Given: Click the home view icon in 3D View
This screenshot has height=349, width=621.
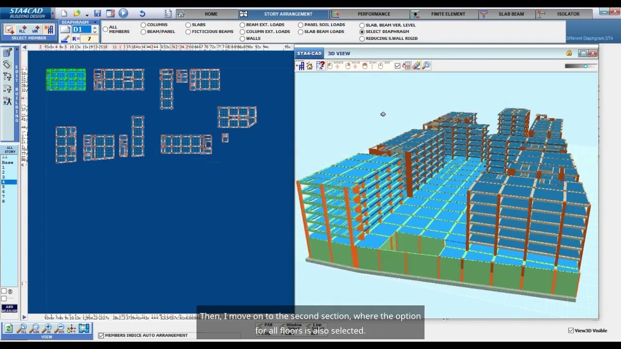Looking at the screenshot, I should [x=310, y=66].
